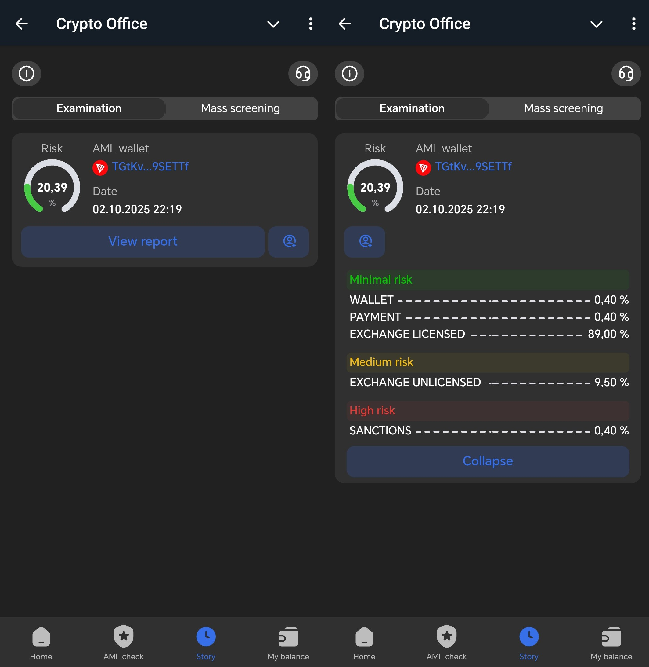Viewport: 649px width, 667px height.
Task: Select the TRON network icon beside the wallet
Action: 100,168
